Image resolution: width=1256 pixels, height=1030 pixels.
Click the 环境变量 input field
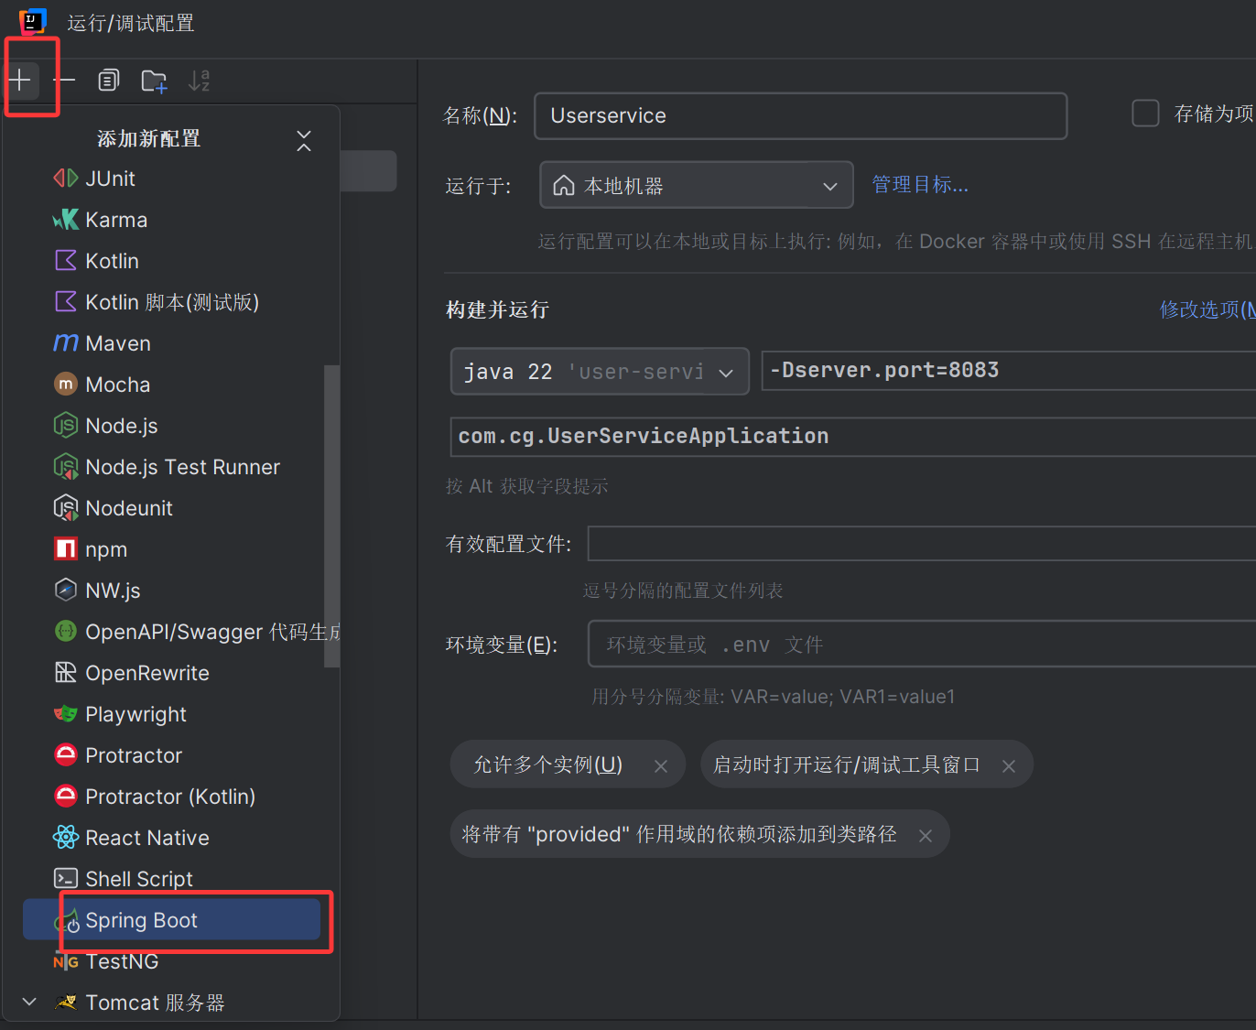tap(921, 644)
